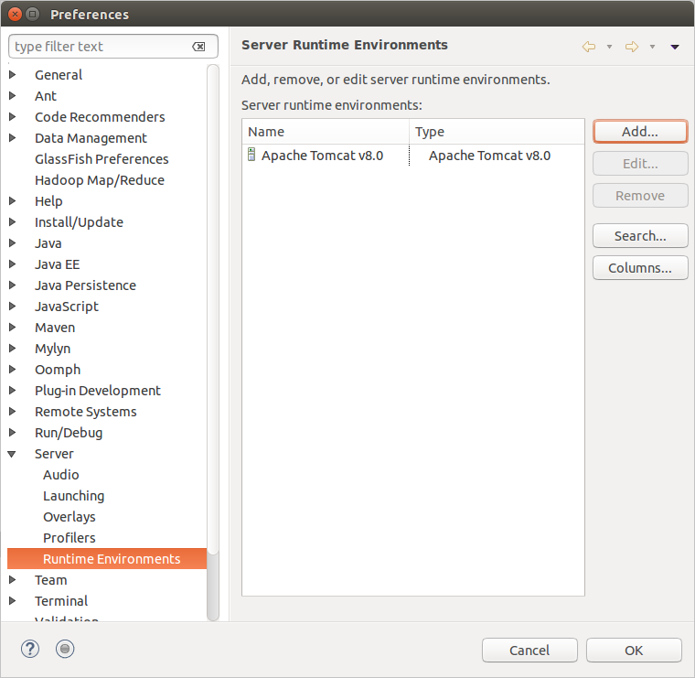Select Runtime Environments tree item
695x678 pixels.
pyautogui.click(x=107, y=559)
